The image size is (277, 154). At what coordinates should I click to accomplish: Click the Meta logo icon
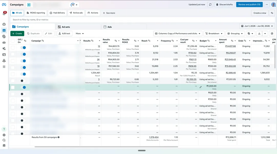point(4,5)
